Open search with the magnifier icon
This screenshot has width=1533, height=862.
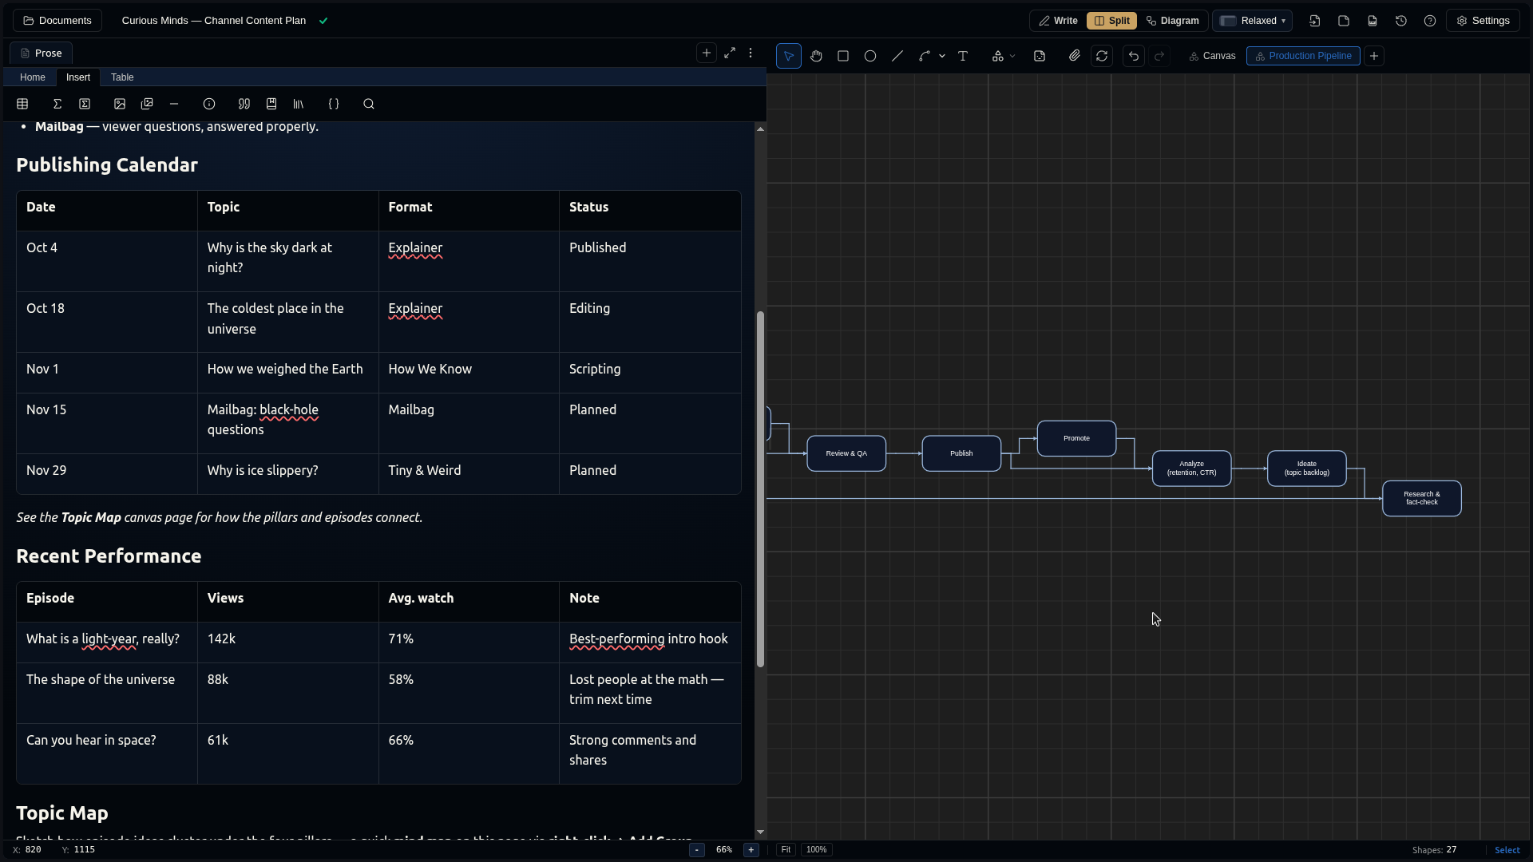click(x=369, y=104)
